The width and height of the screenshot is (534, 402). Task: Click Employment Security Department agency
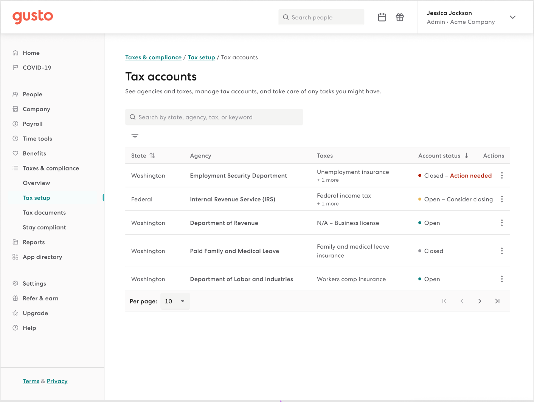coord(239,176)
